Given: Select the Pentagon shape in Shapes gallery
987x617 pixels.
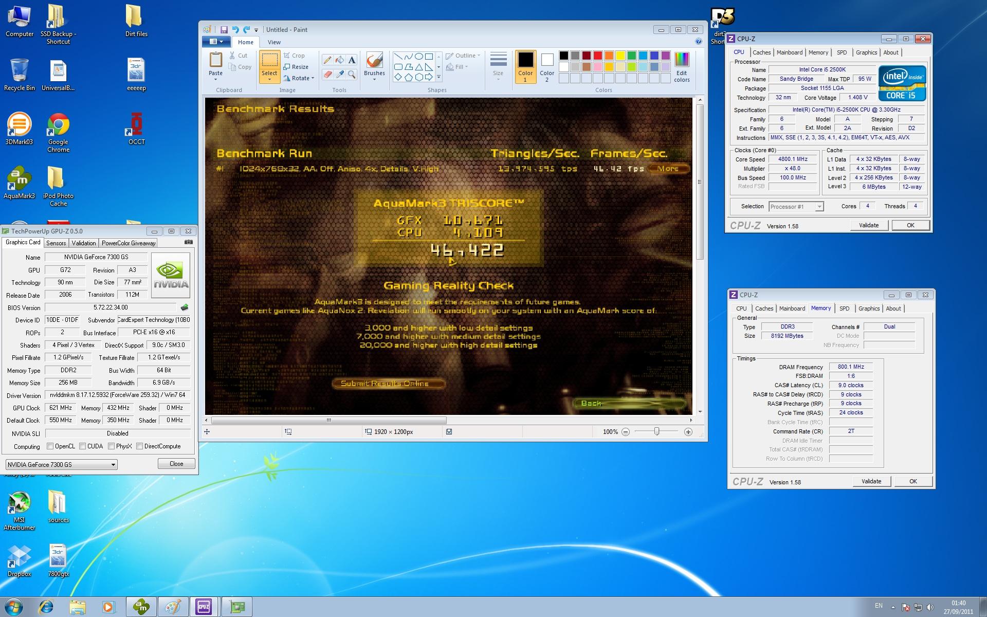Looking at the screenshot, I should pos(409,77).
